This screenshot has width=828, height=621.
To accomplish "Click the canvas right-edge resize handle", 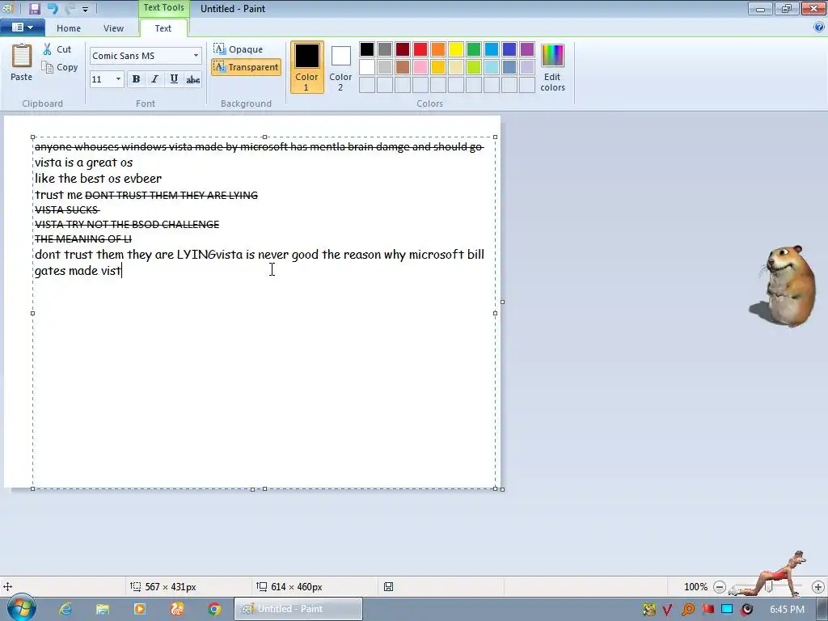I will [502, 302].
